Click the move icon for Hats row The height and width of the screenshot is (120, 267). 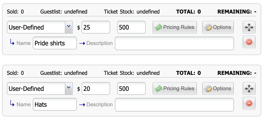pos(249,89)
